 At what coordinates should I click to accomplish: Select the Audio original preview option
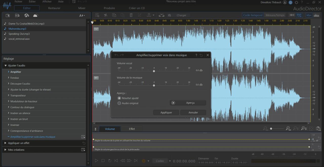pos(119,103)
